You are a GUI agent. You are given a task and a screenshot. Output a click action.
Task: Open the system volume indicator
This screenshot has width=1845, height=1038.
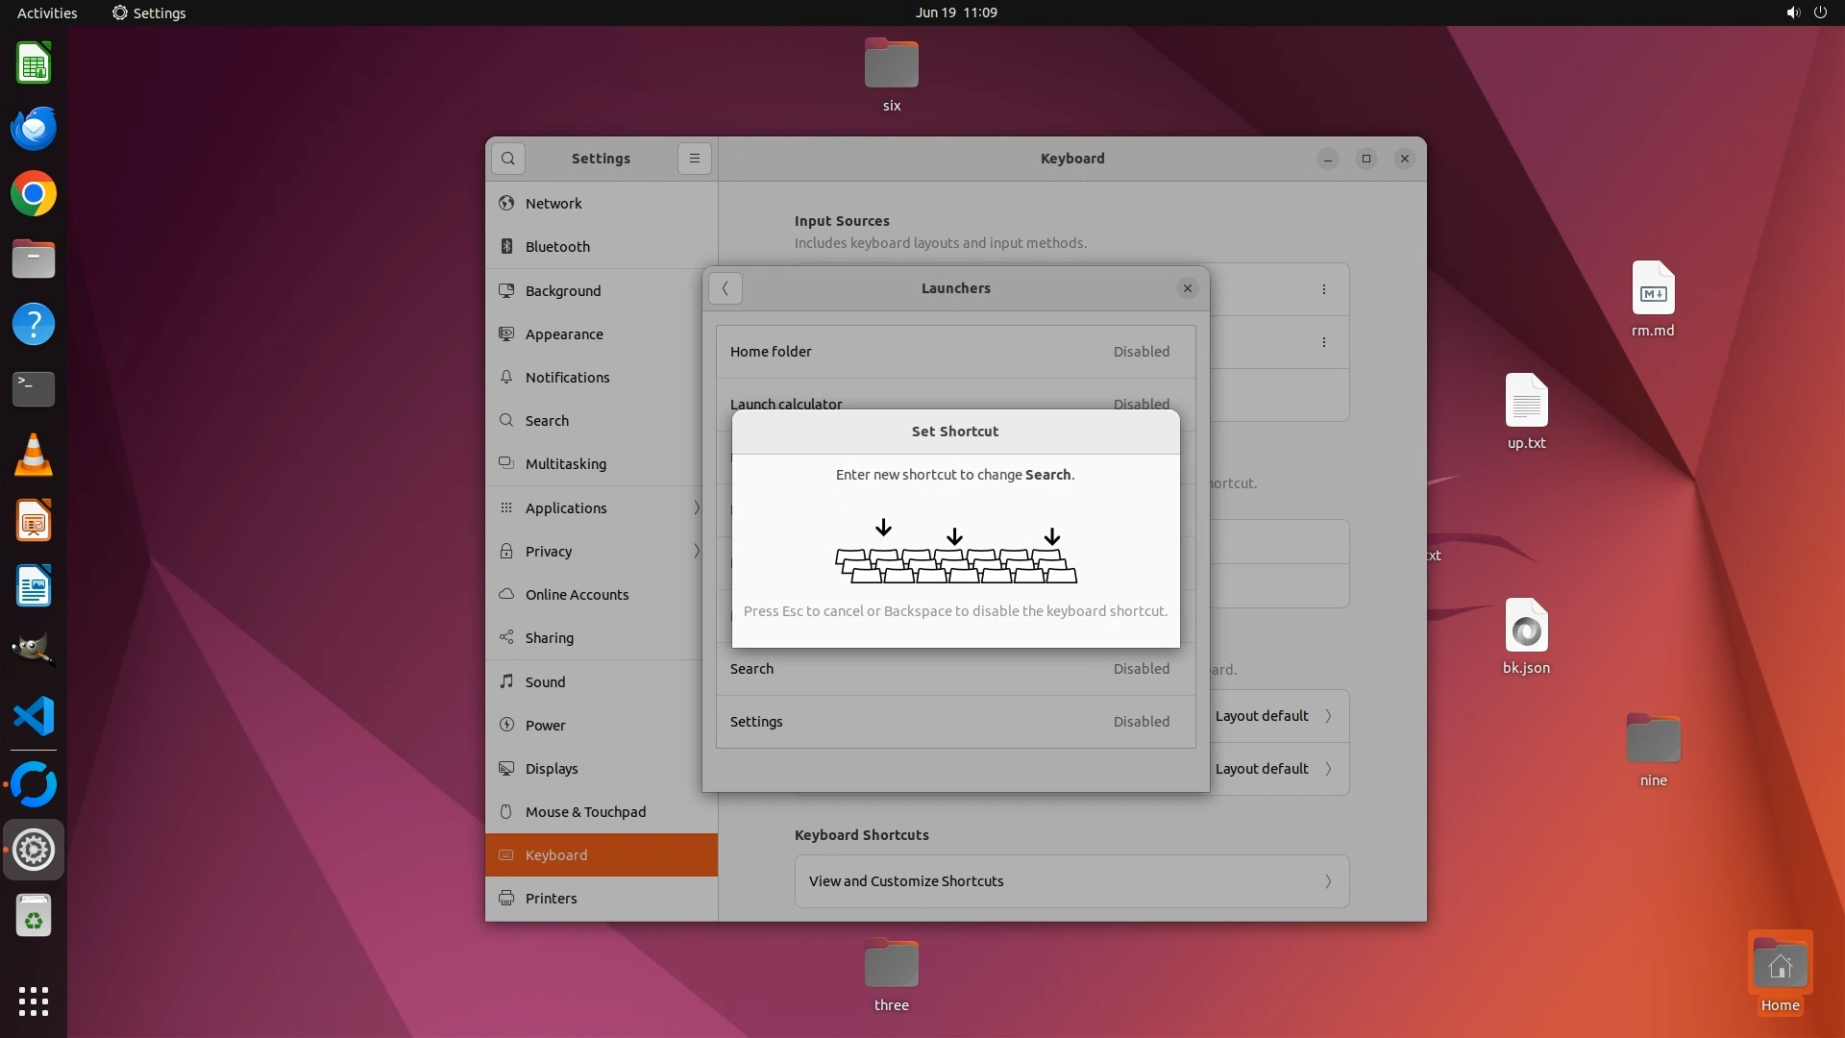1793,12
